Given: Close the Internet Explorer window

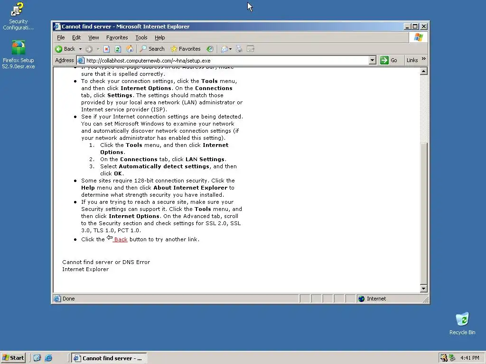Looking at the screenshot, I should click(x=424, y=27).
